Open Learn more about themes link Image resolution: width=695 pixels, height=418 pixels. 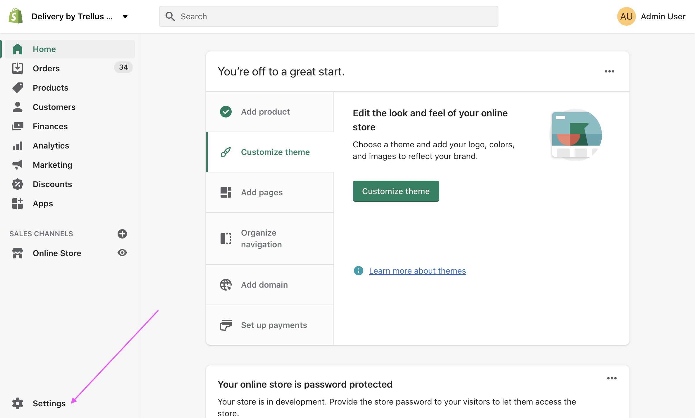point(417,271)
